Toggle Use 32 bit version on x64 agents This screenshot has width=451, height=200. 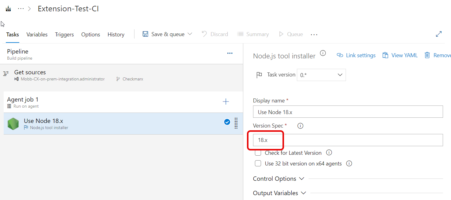coord(258,164)
